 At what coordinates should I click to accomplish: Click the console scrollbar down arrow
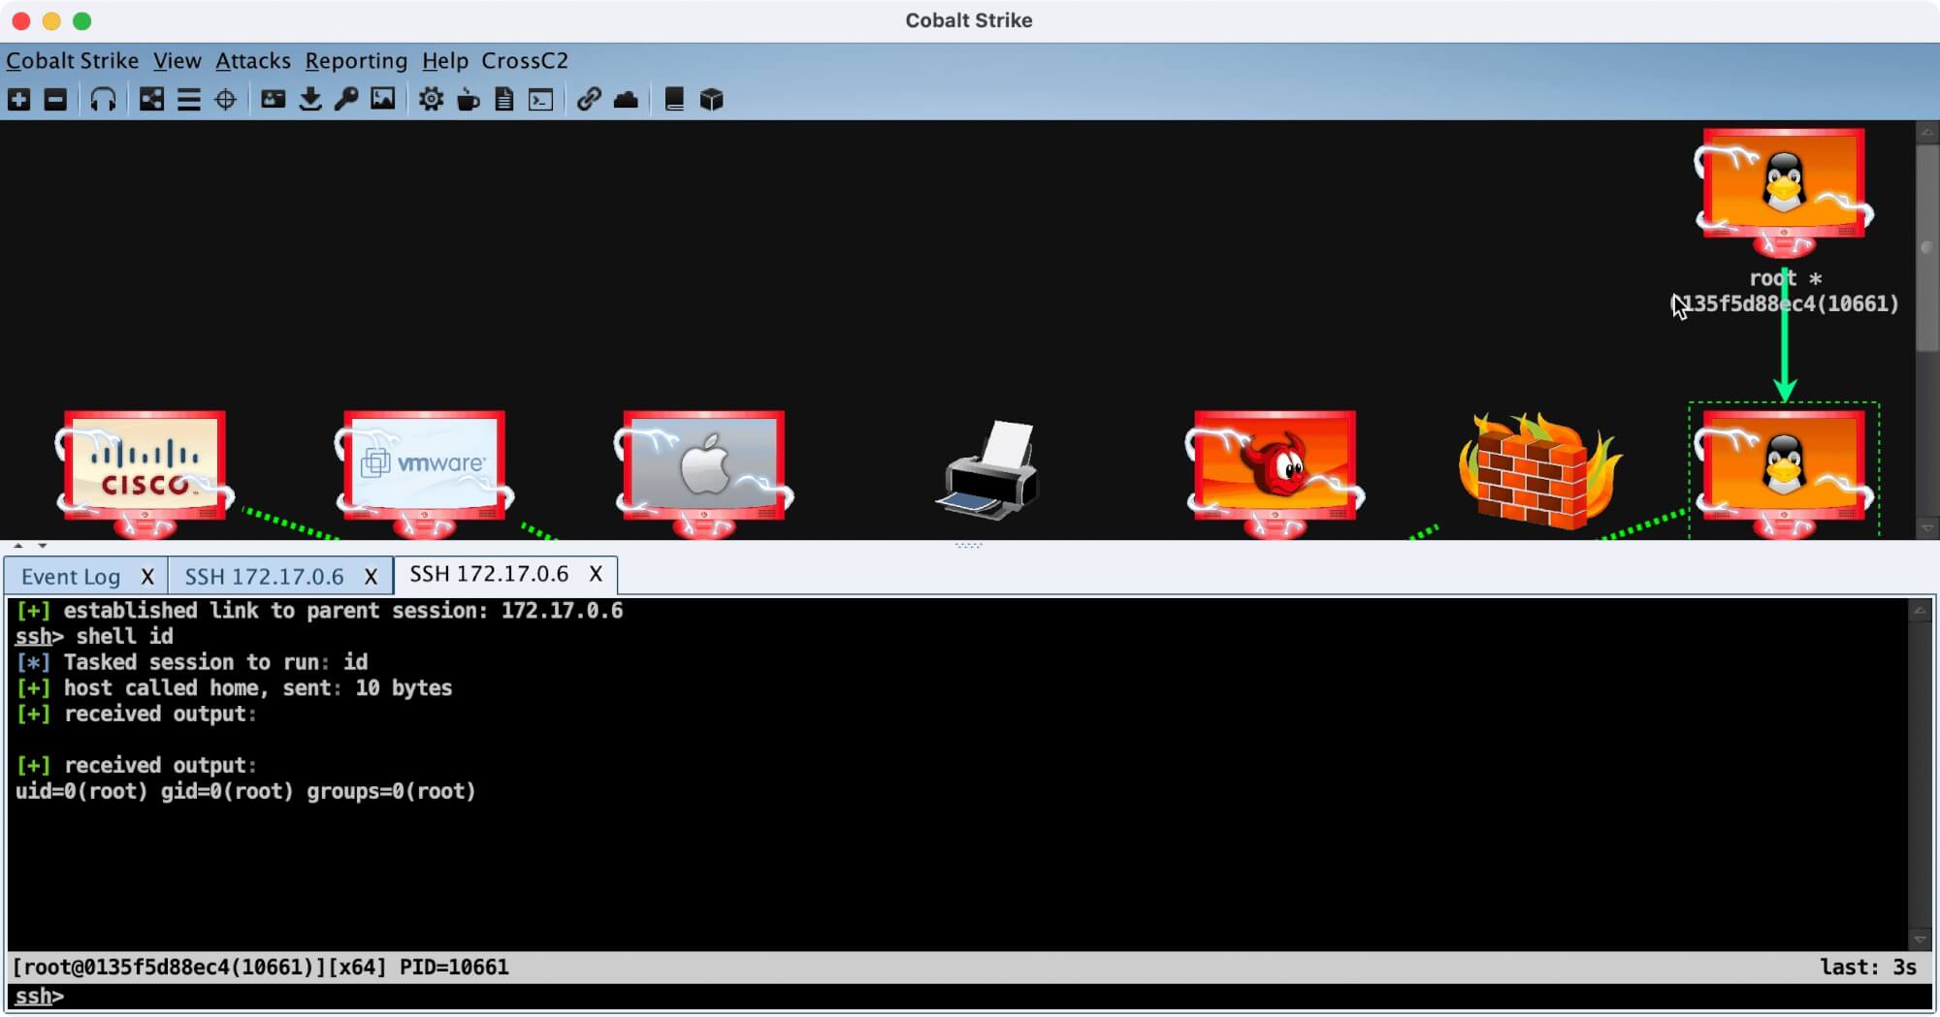[x=1920, y=939]
